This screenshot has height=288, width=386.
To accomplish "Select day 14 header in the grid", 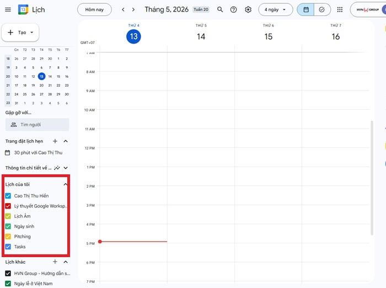I will [x=201, y=36].
